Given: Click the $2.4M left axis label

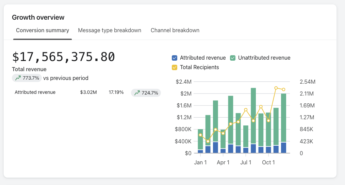Looking at the screenshot, I should [184, 82].
